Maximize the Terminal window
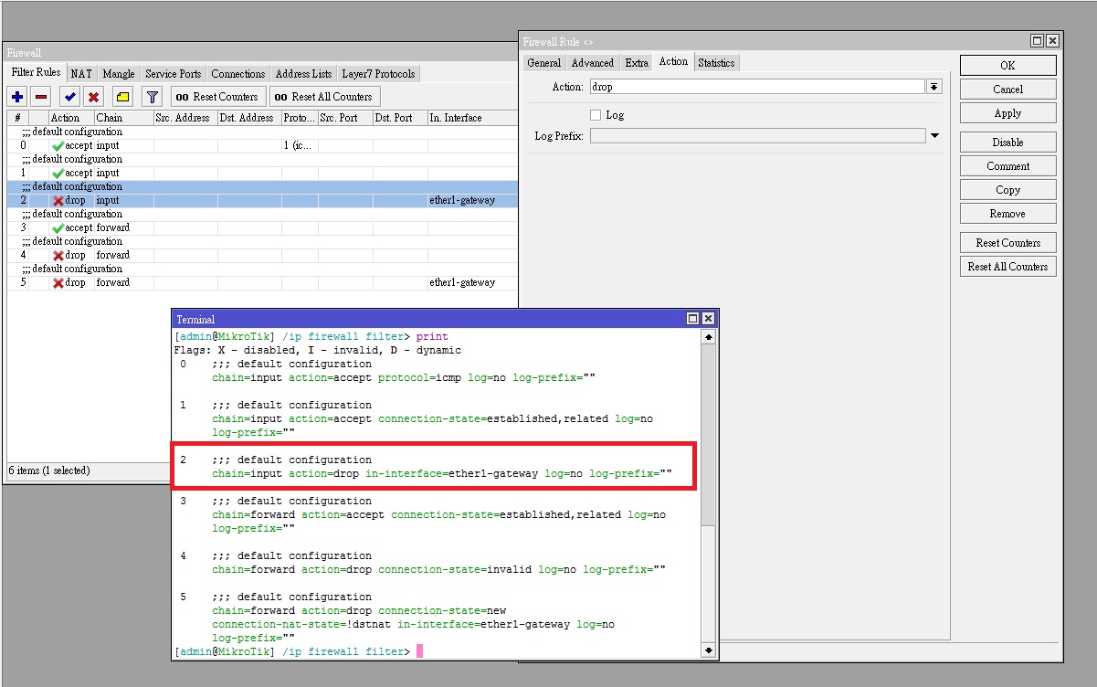The width and height of the screenshot is (1097, 687). coord(693,319)
